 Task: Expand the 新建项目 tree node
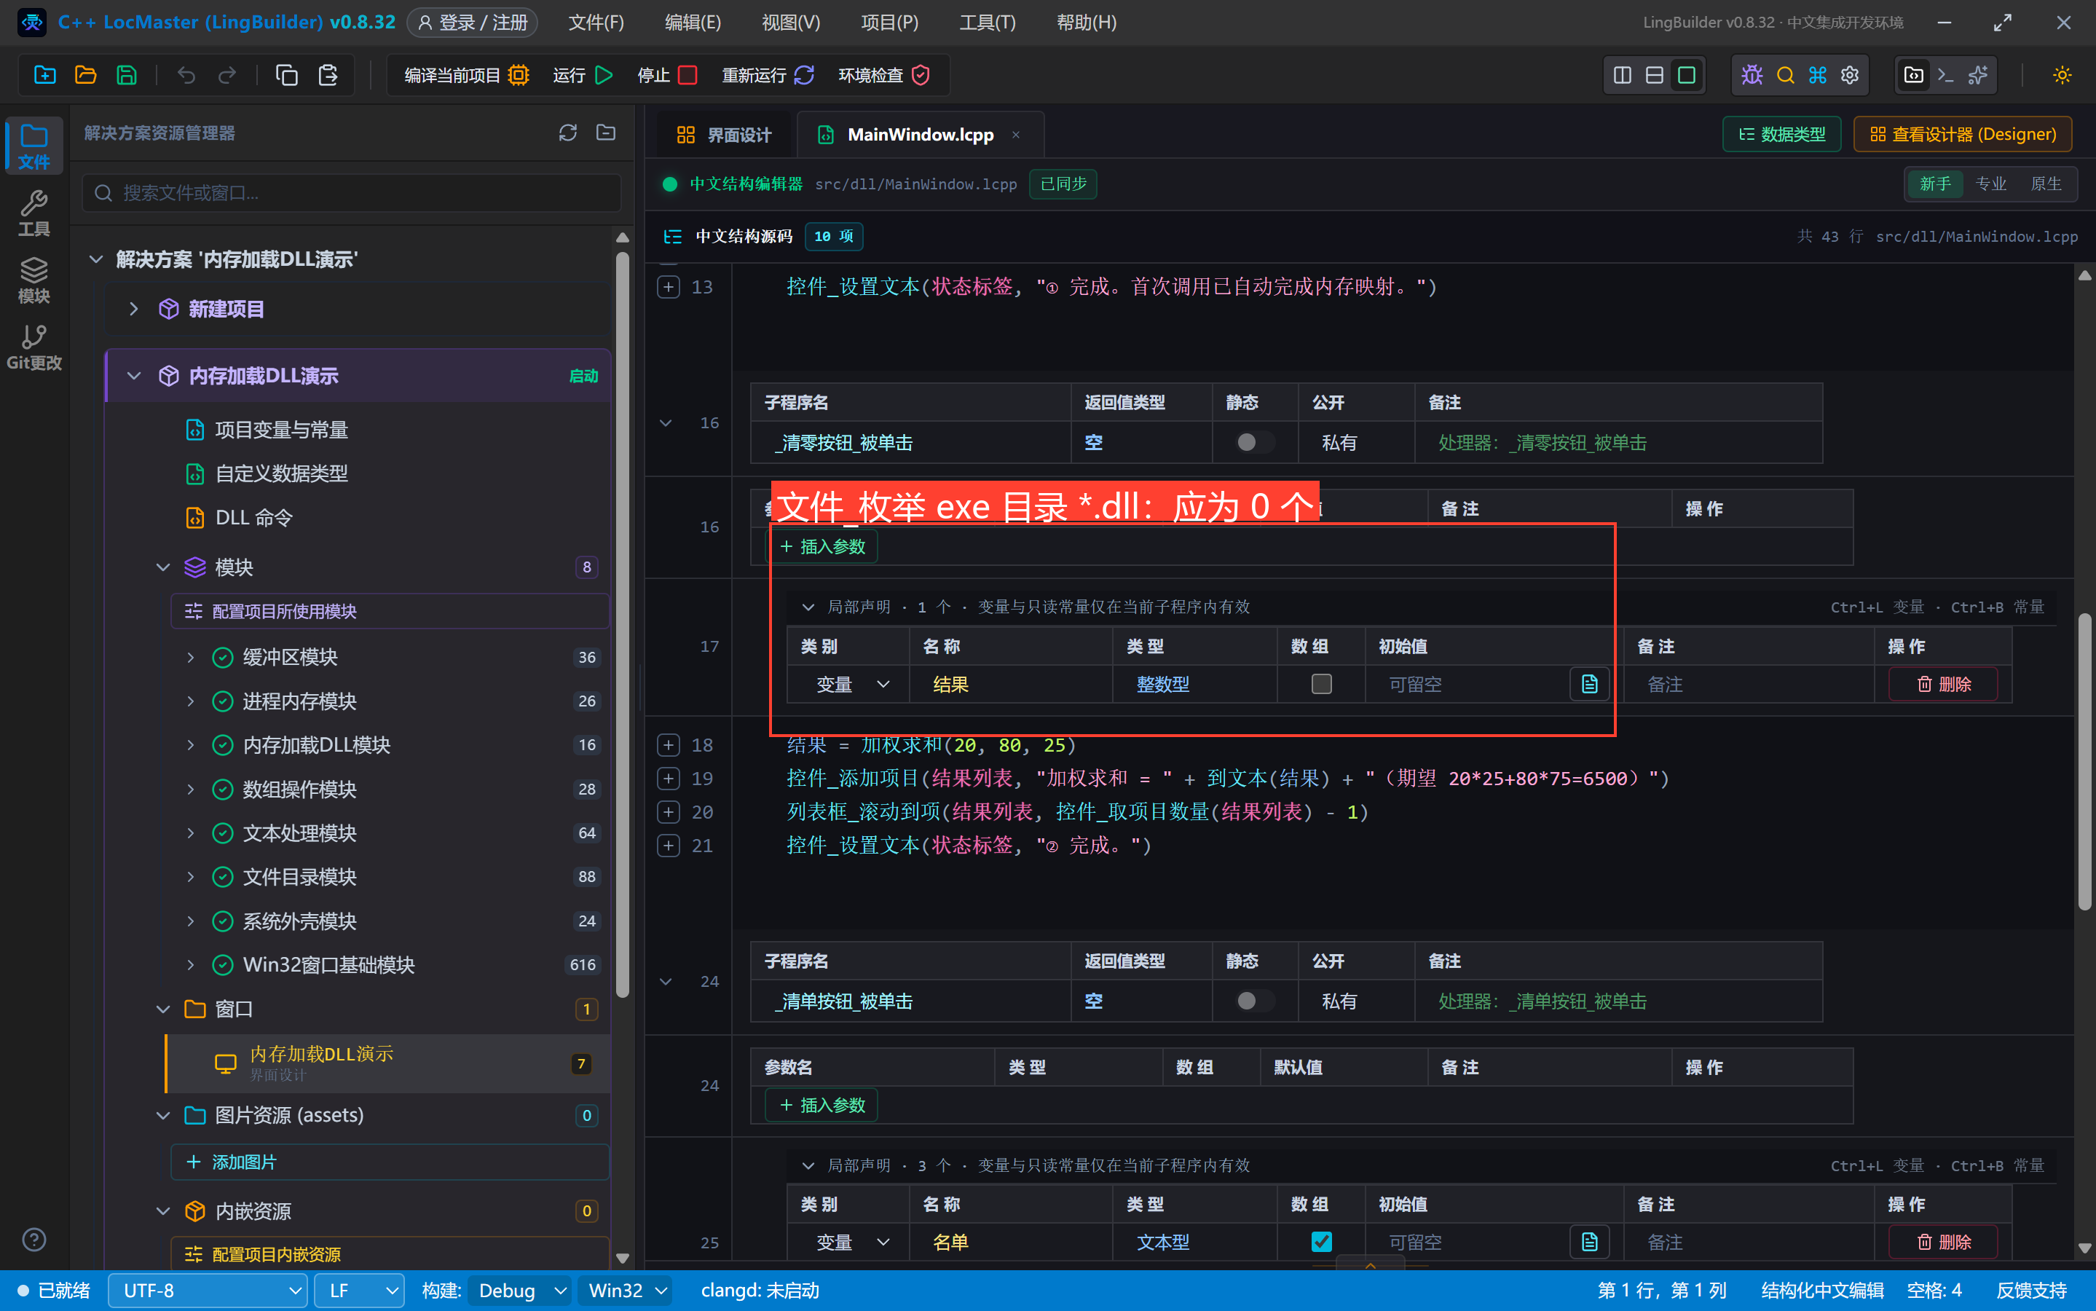coord(133,309)
